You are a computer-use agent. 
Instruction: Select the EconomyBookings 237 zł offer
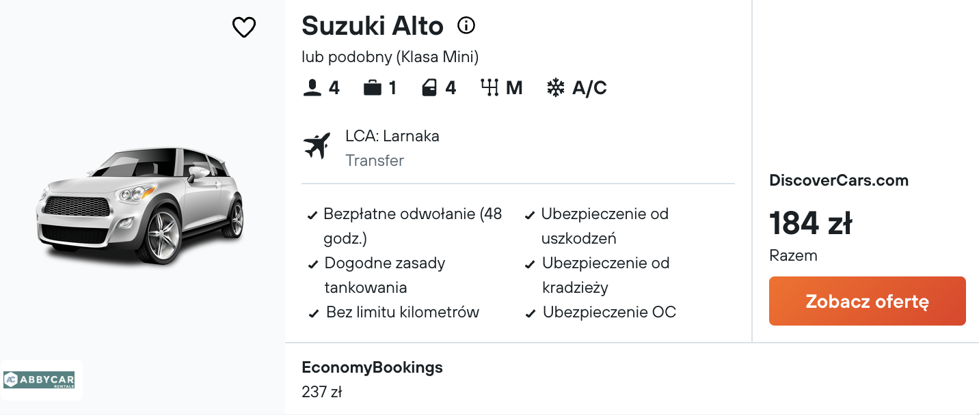point(372,379)
